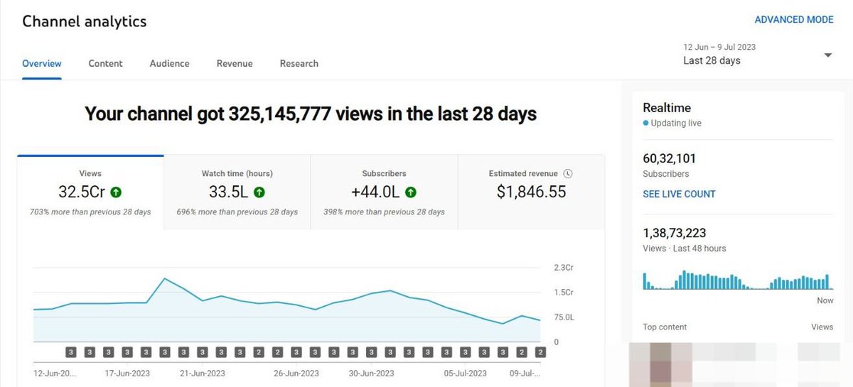Open the Last 28 days date range selector
Screen dimensions: 853x387
click(757, 55)
